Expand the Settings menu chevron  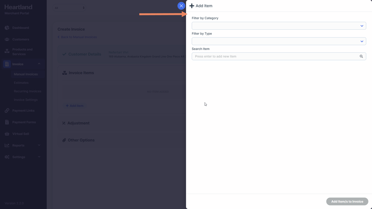[39, 157]
